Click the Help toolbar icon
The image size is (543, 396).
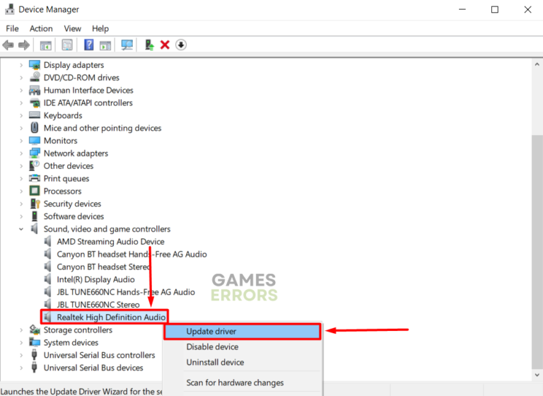click(88, 45)
